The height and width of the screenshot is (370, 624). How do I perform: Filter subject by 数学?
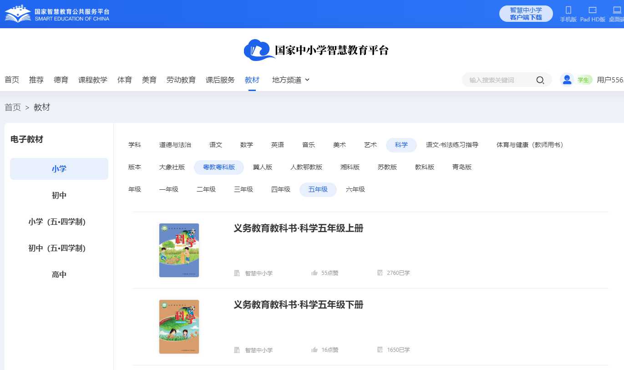(247, 145)
